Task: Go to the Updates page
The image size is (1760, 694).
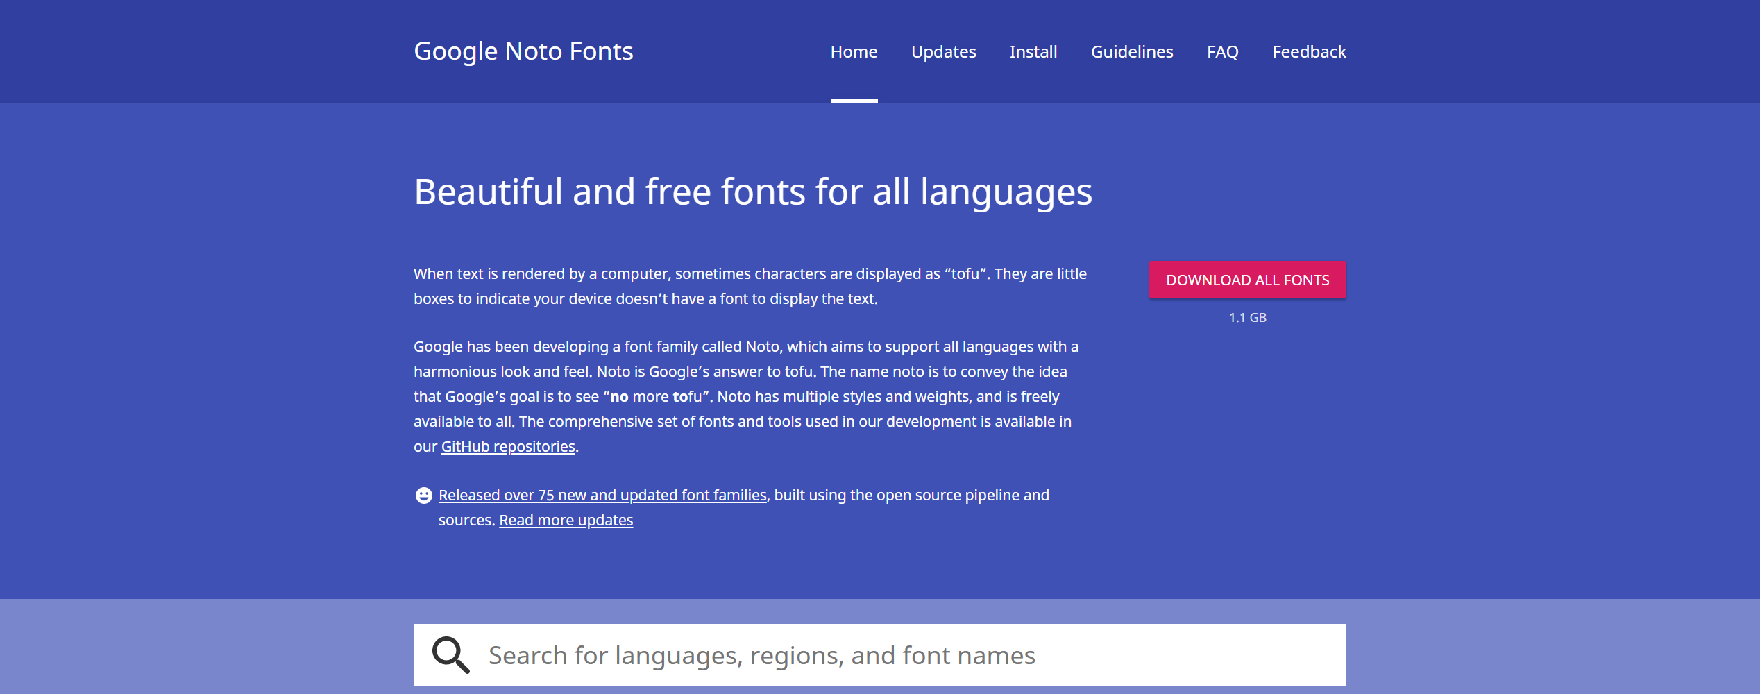Action: [x=943, y=52]
